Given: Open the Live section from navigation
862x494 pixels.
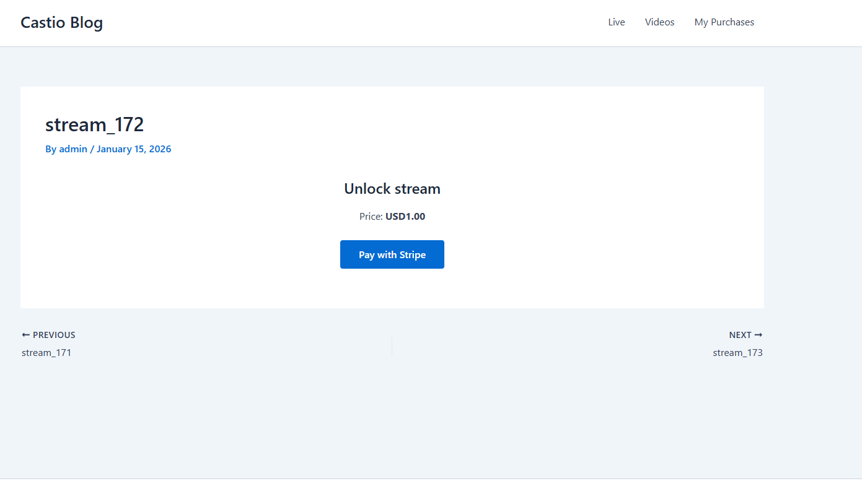Looking at the screenshot, I should (617, 22).
